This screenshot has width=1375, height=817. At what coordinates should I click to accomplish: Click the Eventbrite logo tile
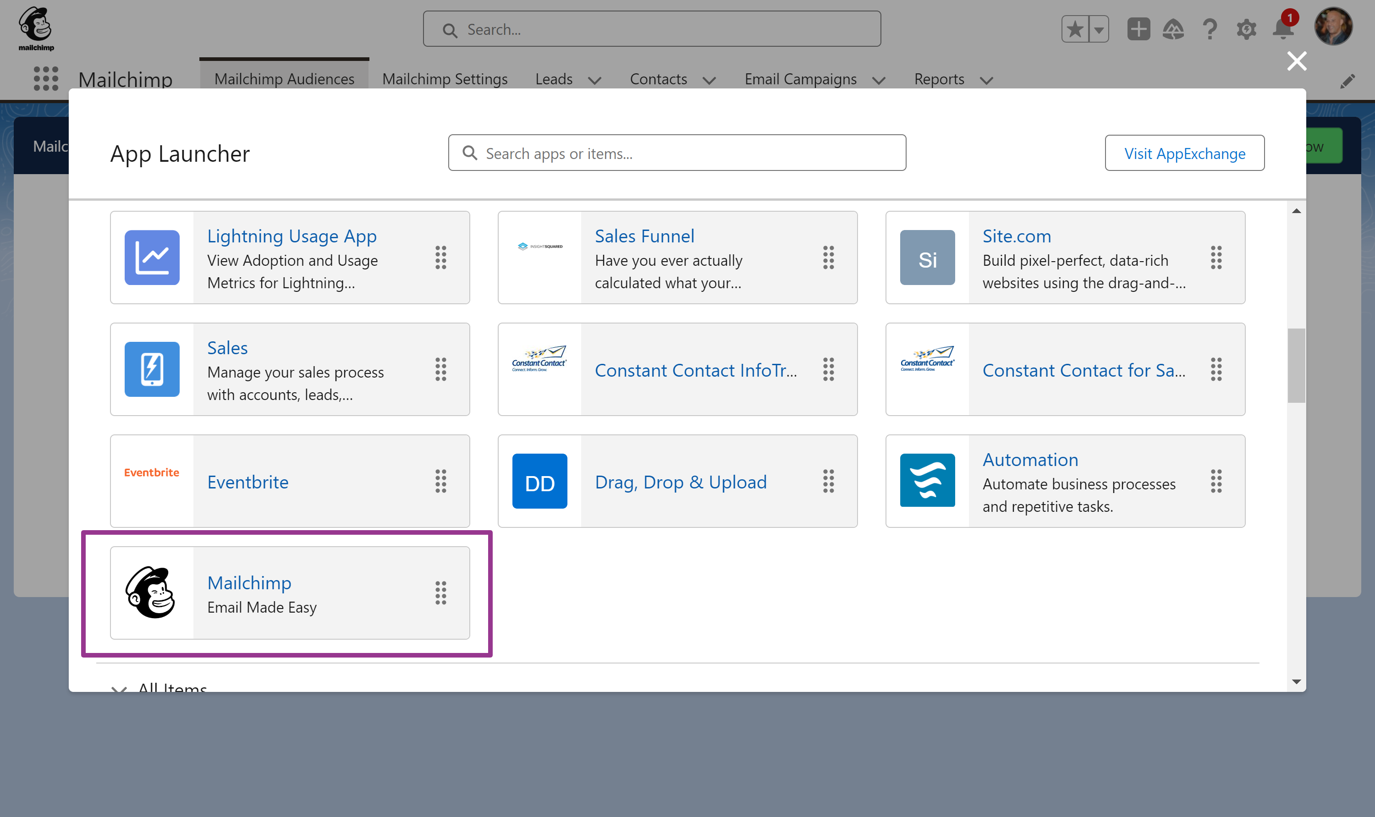click(x=151, y=472)
